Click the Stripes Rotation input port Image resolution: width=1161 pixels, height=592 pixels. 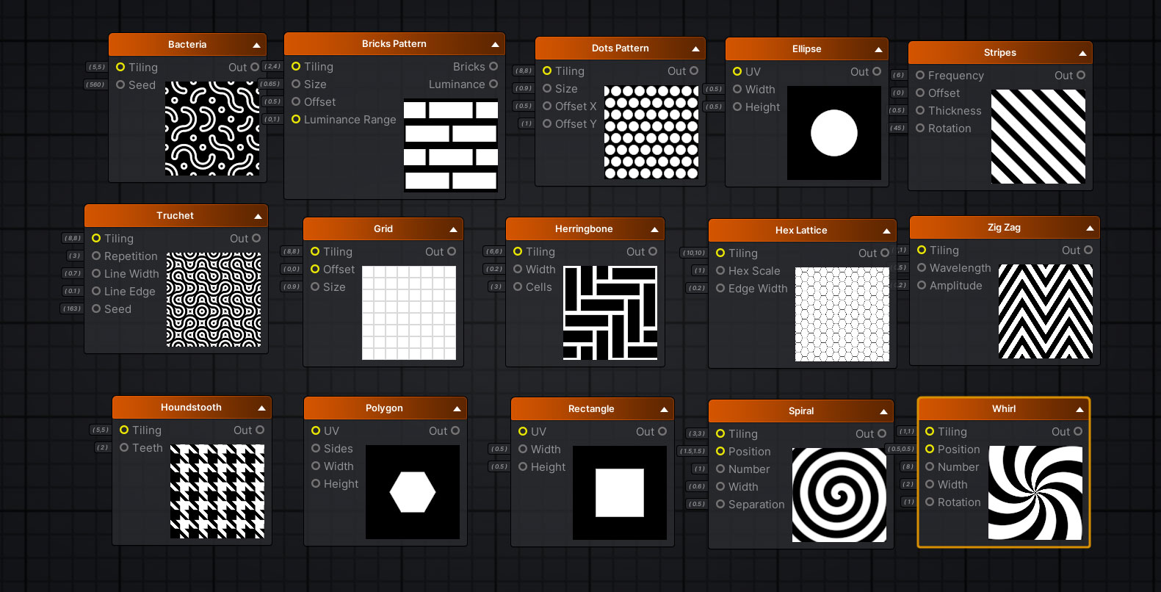click(x=920, y=128)
